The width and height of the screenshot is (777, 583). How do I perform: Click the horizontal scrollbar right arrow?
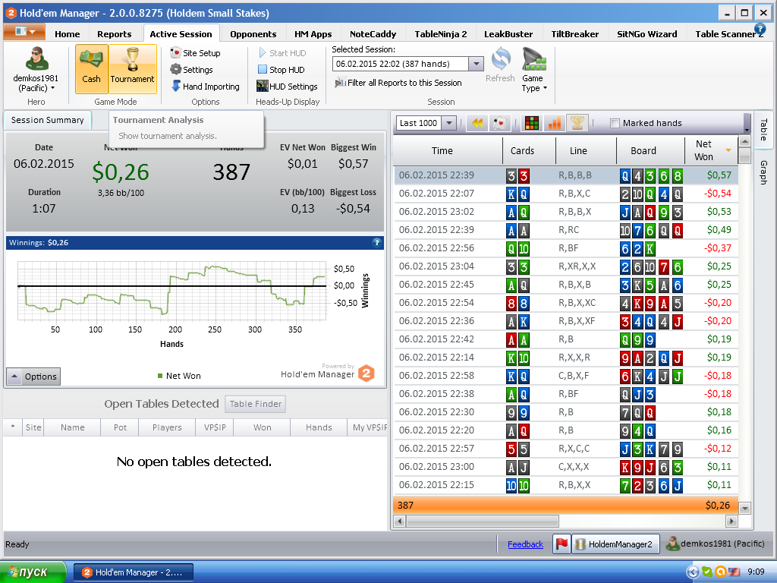click(x=731, y=521)
